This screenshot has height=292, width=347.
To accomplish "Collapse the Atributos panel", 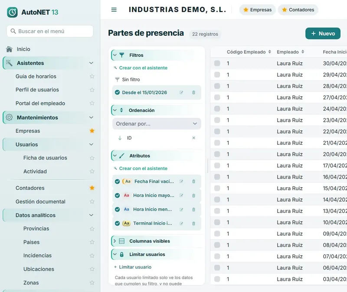I will [115, 156].
